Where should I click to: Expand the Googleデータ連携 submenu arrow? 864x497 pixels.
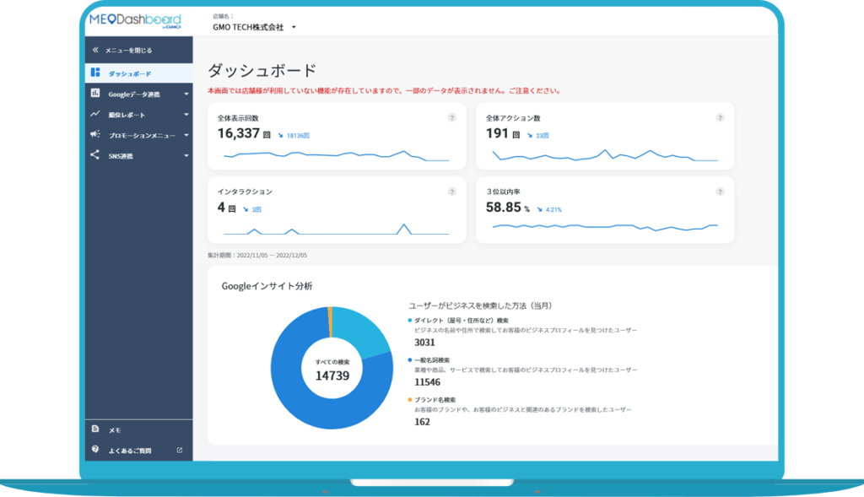[x=186, y=95]
